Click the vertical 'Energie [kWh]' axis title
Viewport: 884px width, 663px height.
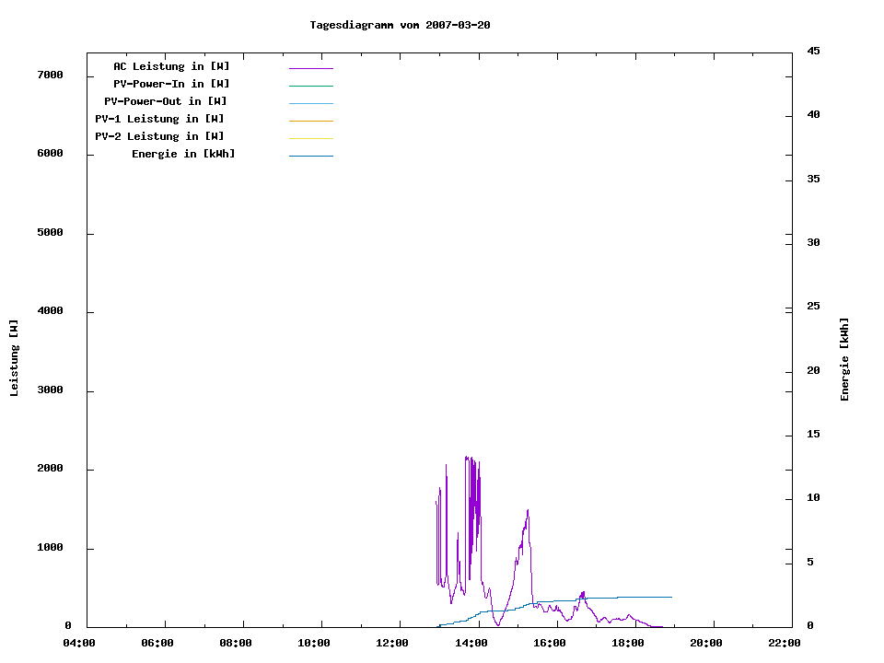point(844,359)
